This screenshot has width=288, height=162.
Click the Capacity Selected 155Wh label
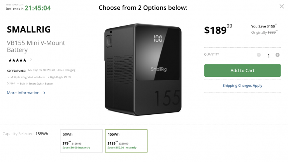[25, 134]
